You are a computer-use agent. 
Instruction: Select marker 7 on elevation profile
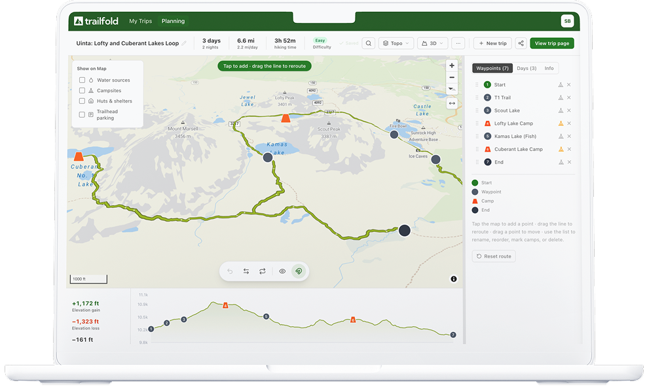453,335
